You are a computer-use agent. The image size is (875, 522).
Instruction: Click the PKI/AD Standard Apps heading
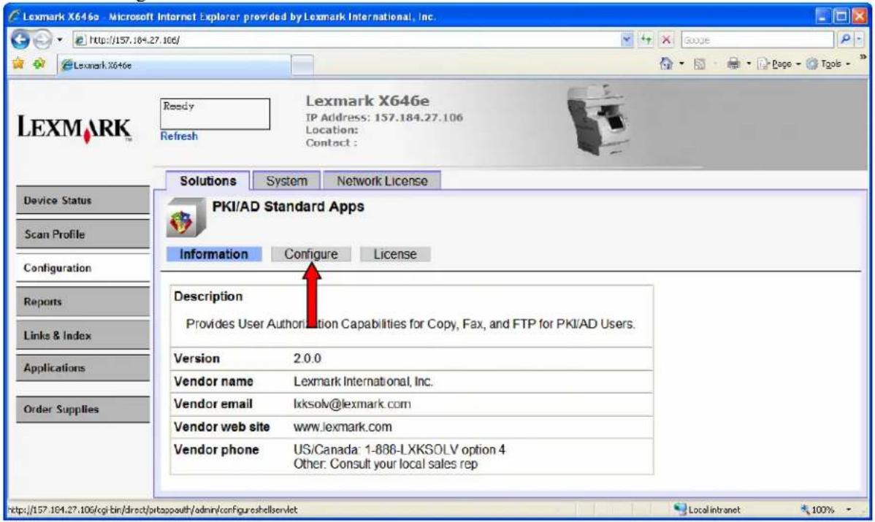(288, 207)
